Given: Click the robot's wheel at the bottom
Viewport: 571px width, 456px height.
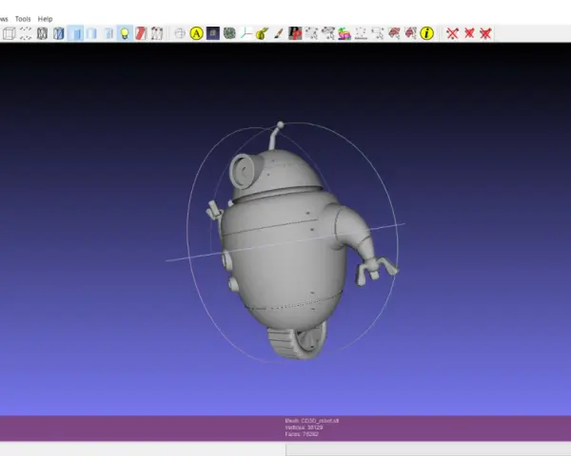Looking at the screenshot, I should pyautogui.click(x=297, y=343).
